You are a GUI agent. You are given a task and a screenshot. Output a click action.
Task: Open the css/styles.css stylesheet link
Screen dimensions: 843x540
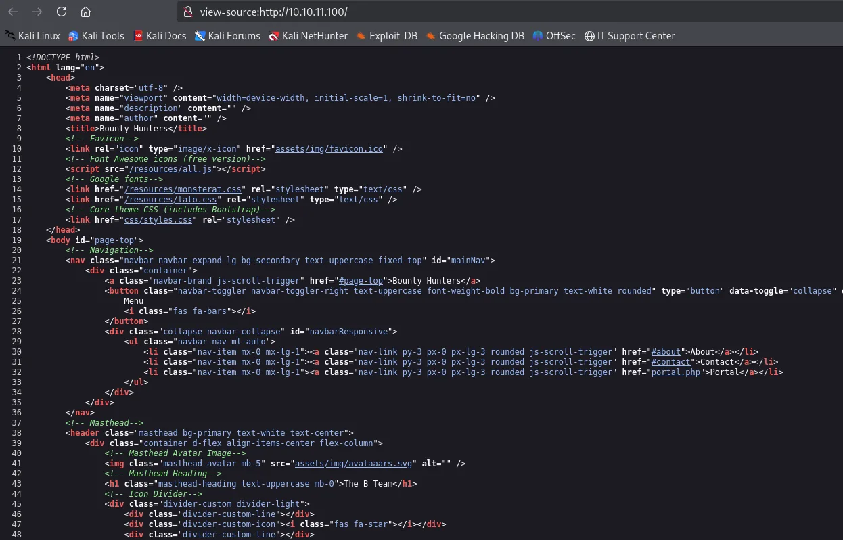pos(158,220)
